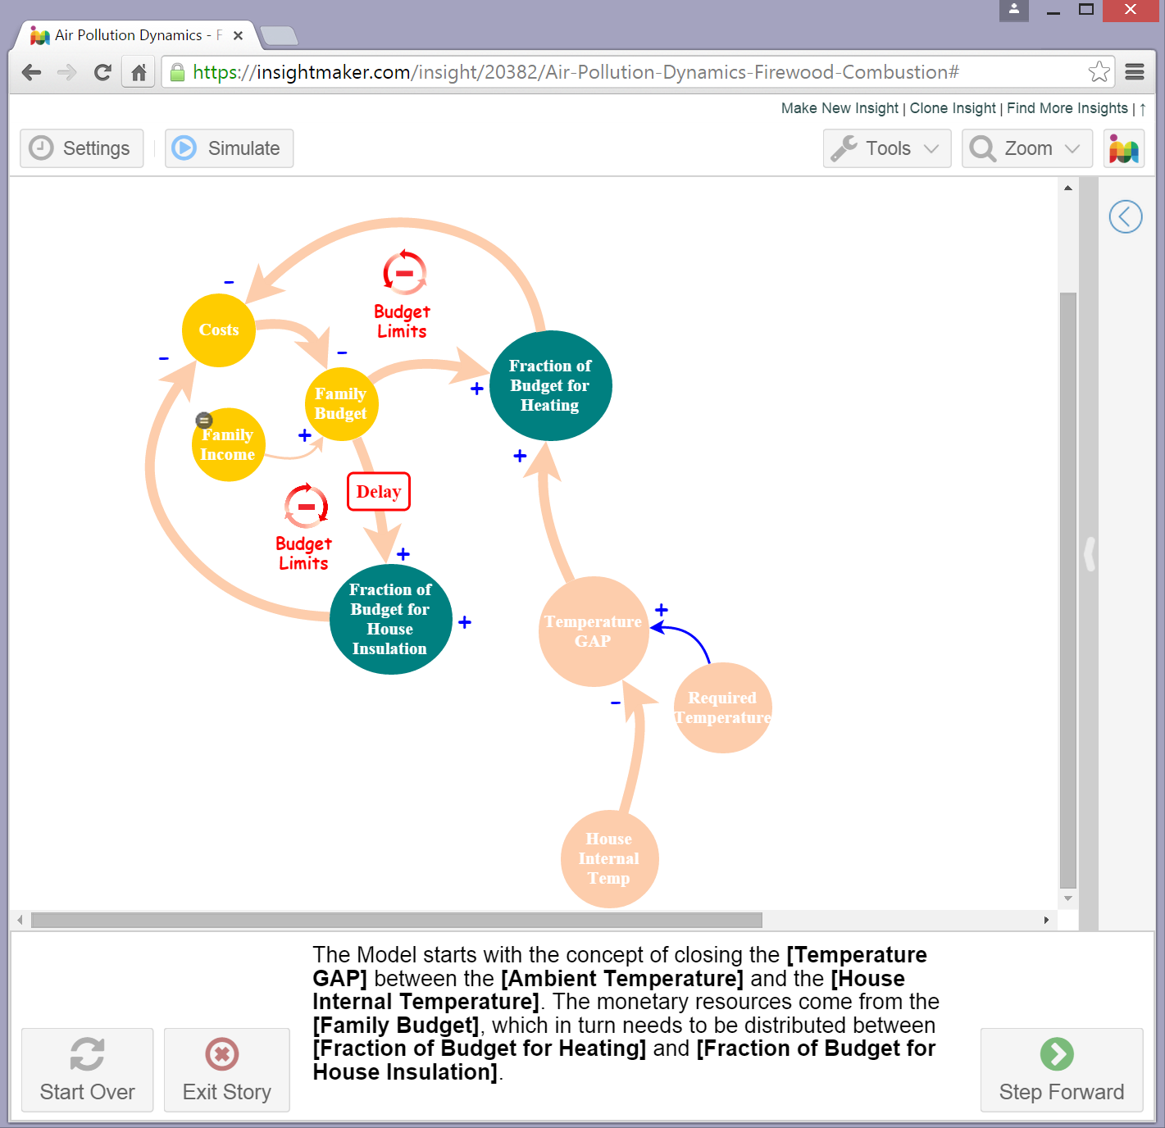Screen dimensions: 1165x1128
Task: Click the horizontal scrollbar thumb
Action: click(x=396, y=920)
